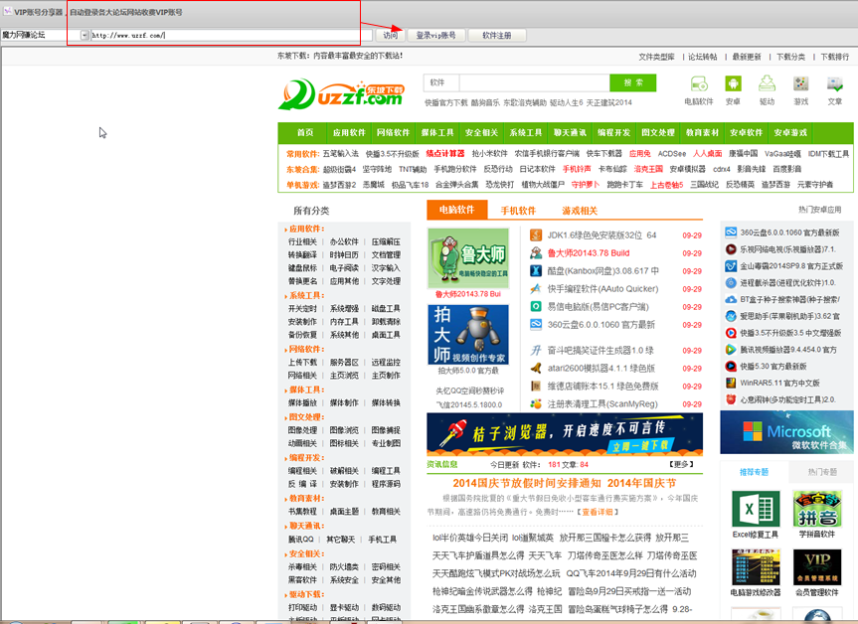Switch to the 手机软件 tab
The height and width of the screenshot is (624, 858).
tap(518, 211)
